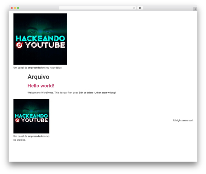
Task: Click the YOUTUBE white text in the header logo
Action: click(x=45, y=45)
